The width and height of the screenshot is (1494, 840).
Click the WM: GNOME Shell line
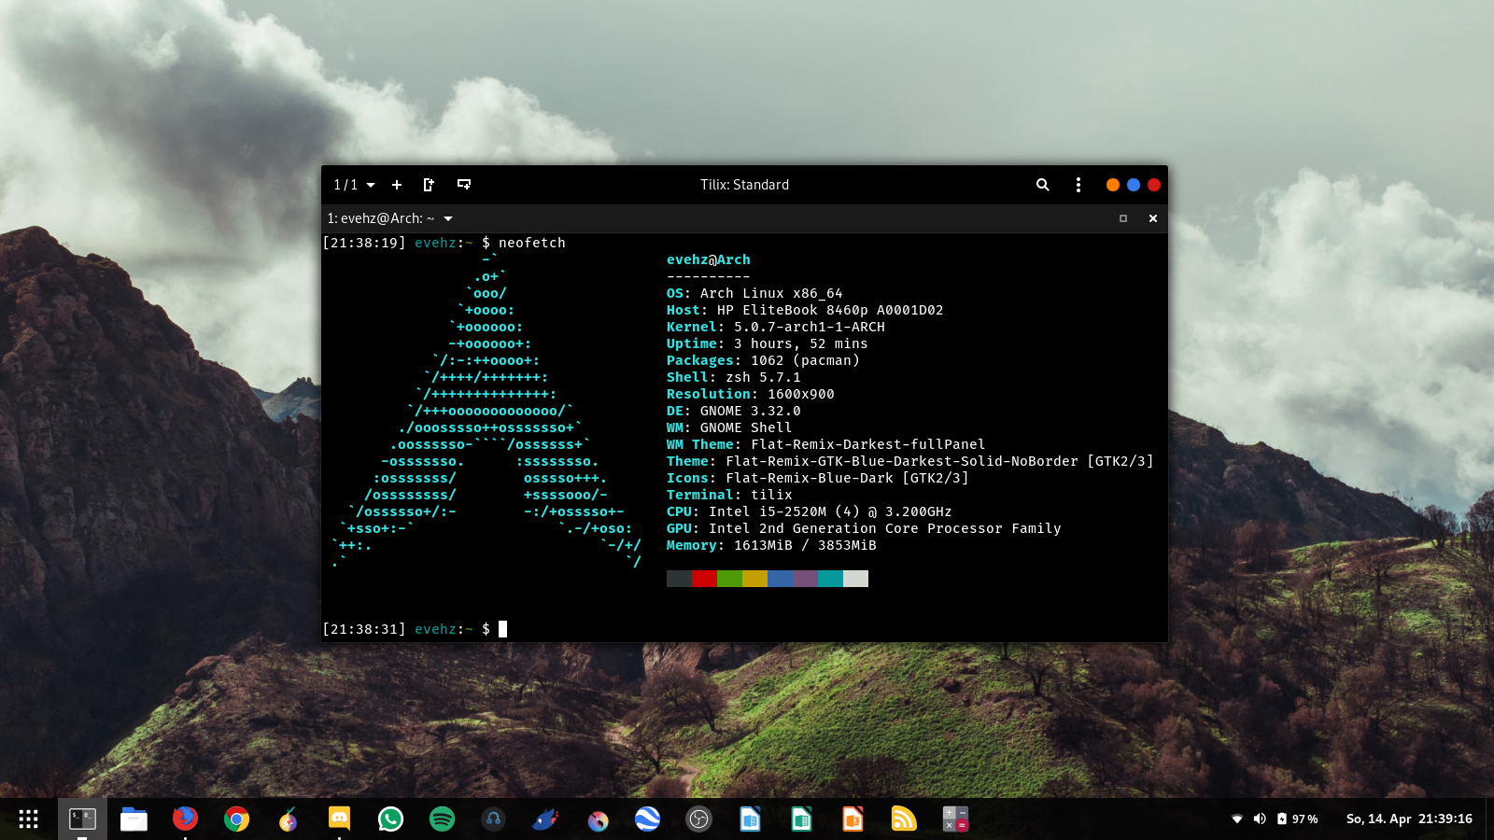tap(729, 427)
